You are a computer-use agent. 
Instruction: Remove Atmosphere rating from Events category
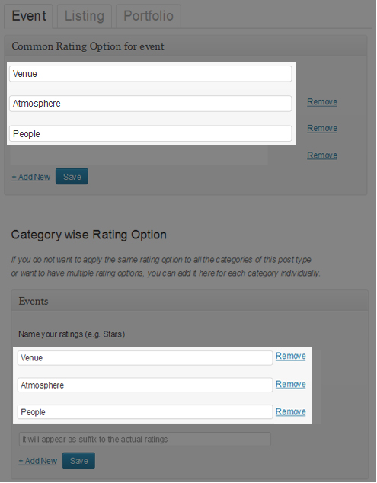coord(290,385)
